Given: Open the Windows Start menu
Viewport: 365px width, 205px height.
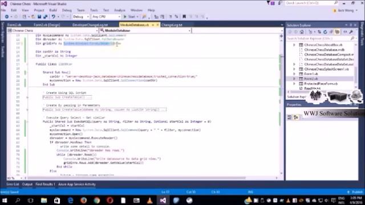Looking at the screenshot, I should pyautogui.click(x=5, y=200).
